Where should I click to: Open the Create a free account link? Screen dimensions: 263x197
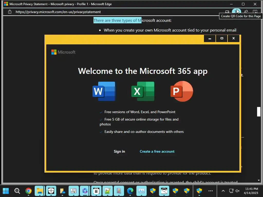157,151
